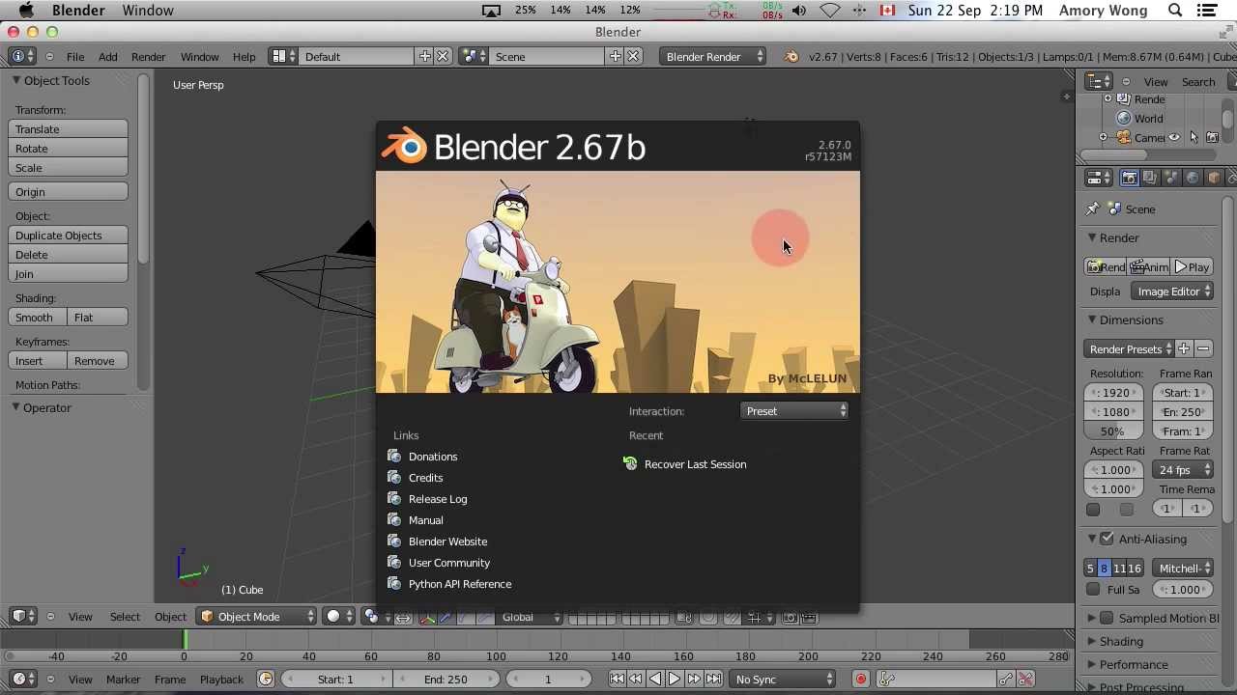The height and width of the screenshot is (695, 1237).
Task: Click the Smooth shading button
Action: click(38, 318)
